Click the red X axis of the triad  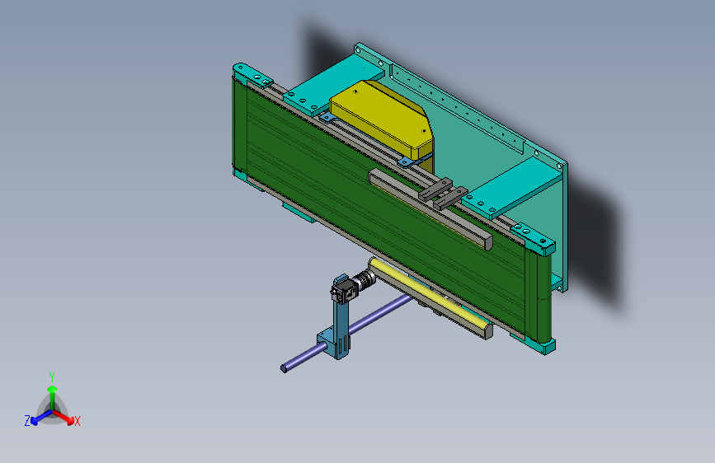click(64, 417)
